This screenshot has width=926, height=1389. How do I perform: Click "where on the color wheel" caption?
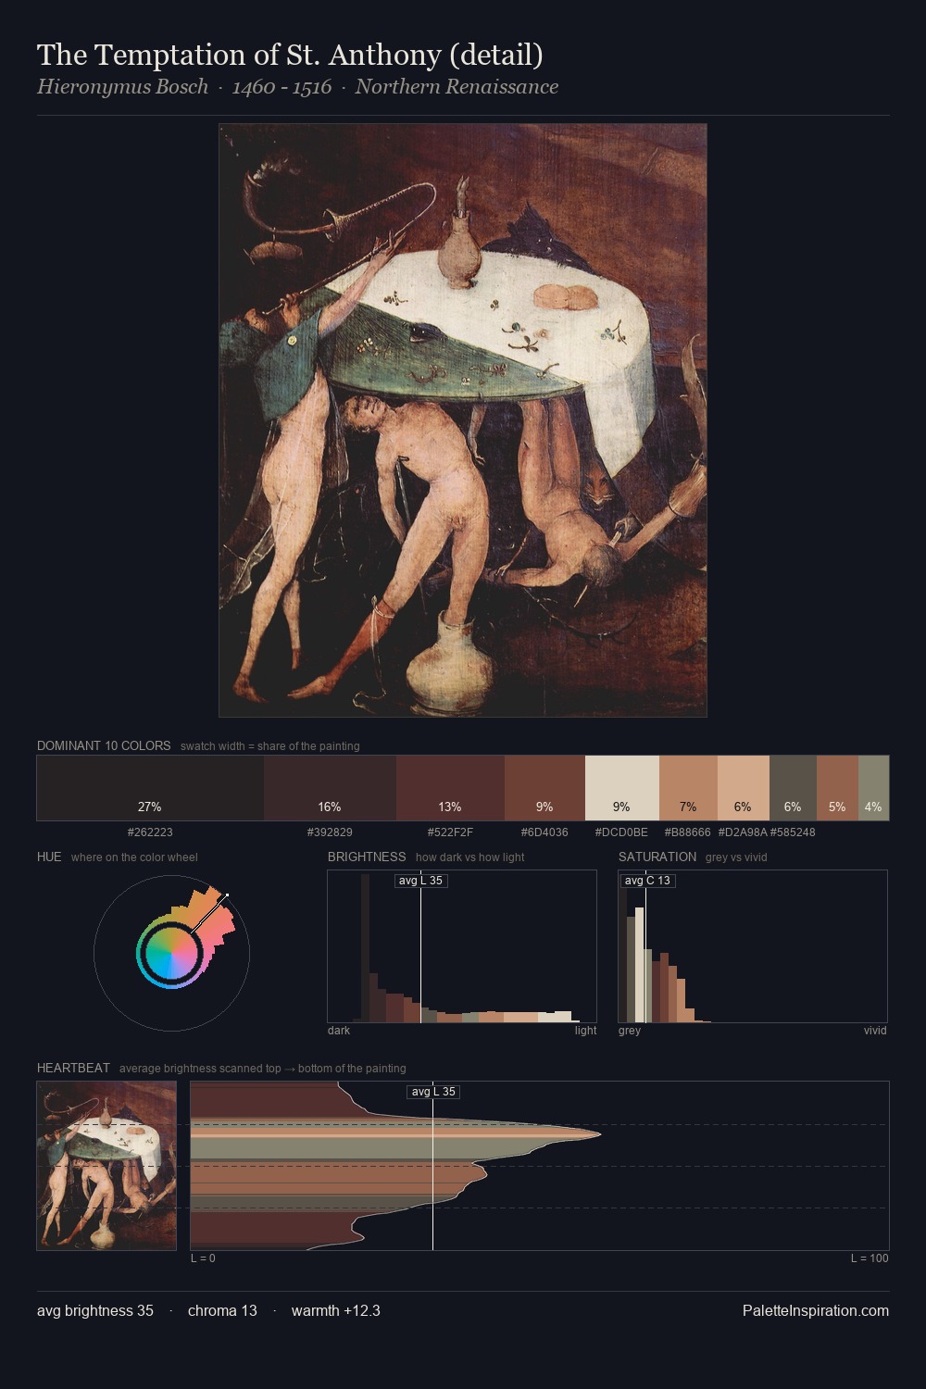coord(134,857)
